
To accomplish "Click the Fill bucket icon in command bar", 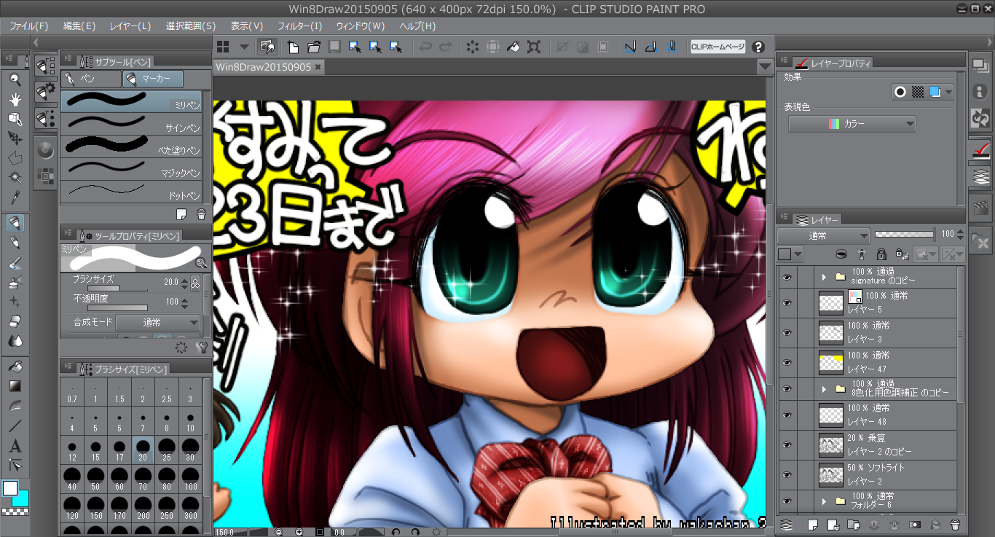I will click(x=514, y=47).
